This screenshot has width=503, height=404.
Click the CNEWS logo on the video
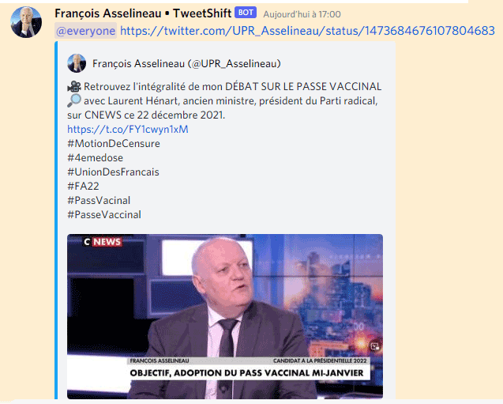point(103,241)
